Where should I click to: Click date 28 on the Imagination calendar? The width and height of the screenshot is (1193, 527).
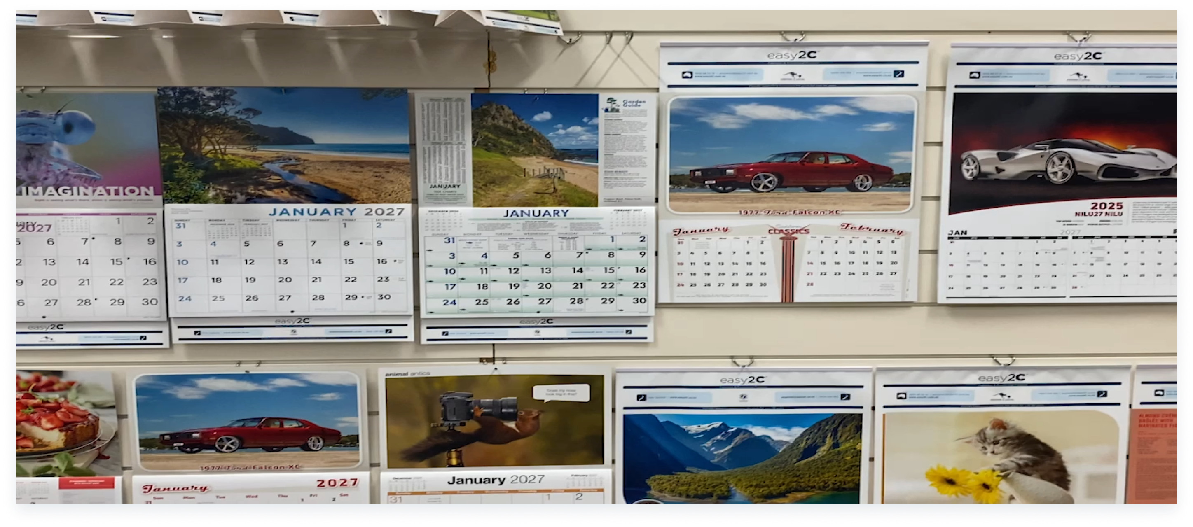click(x=84, y=302)
